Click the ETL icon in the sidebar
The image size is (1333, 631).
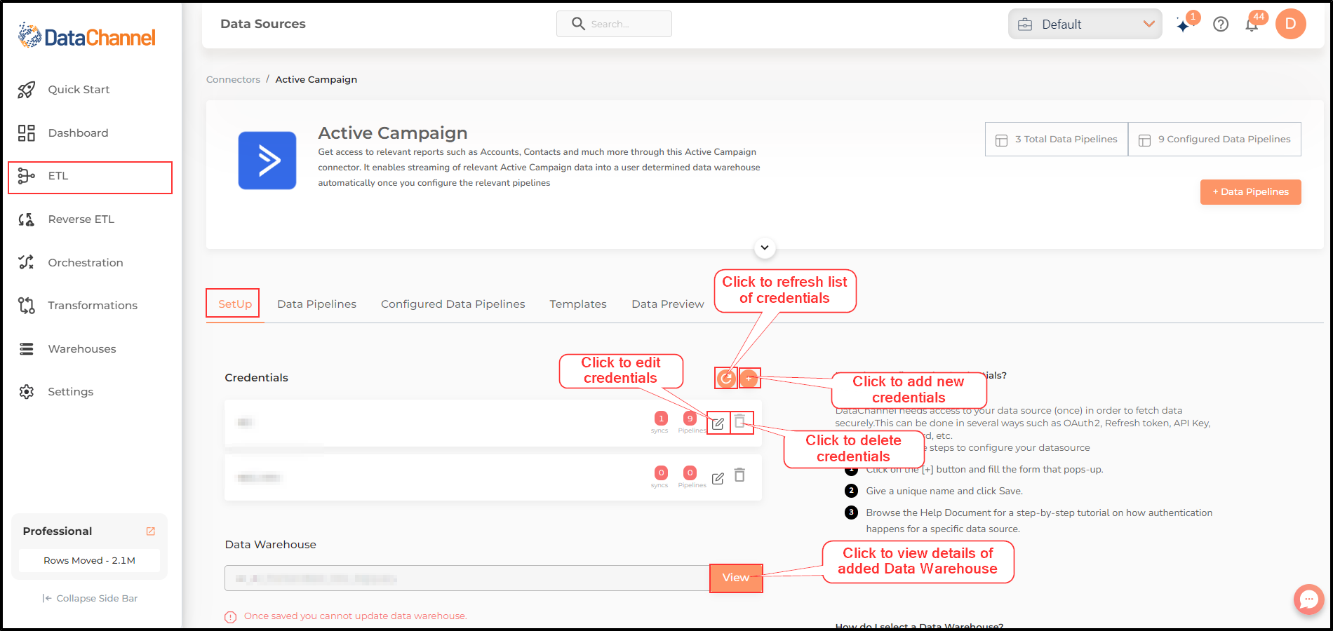[x=27, y=176]
